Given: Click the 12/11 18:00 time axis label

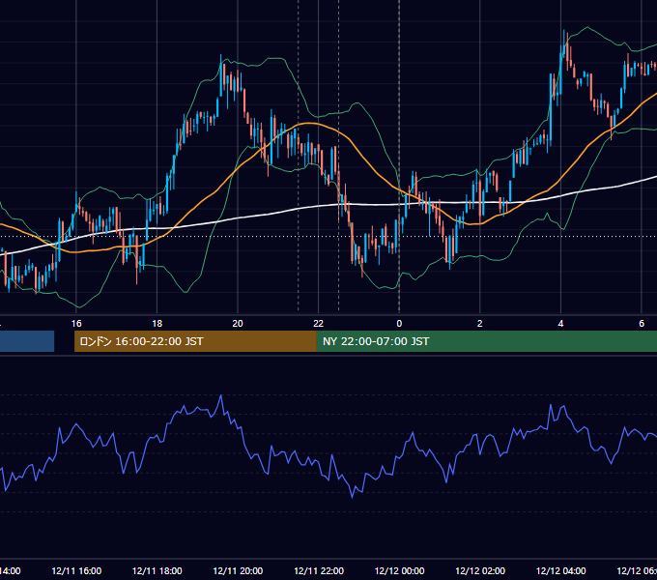Looking at the screenshot, I should click(x=157, y=570).
